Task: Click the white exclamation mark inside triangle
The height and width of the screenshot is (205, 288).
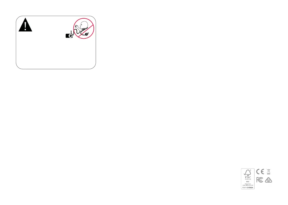Action: pyautogui.click(x=25, y=26)
